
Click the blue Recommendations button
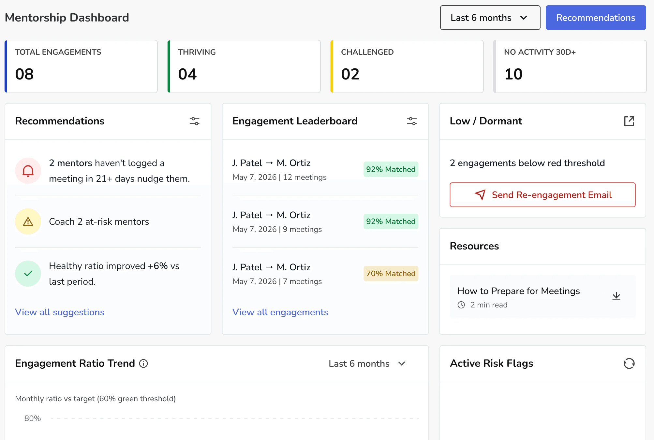tap(596, 18)
